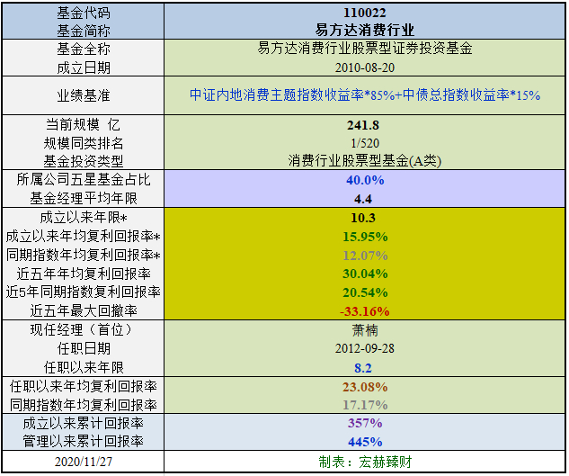Click the label 当前规模 亿
This screenshot has width=569, height=476.
83,125
